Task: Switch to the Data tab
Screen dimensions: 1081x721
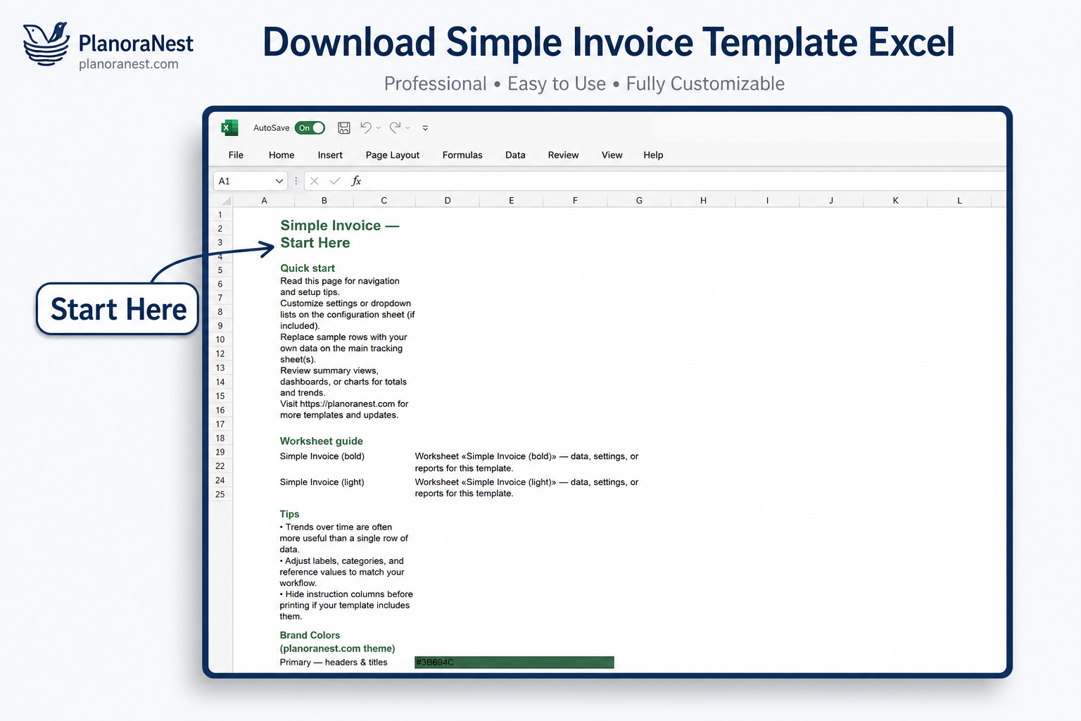Action: coord(515,155)
